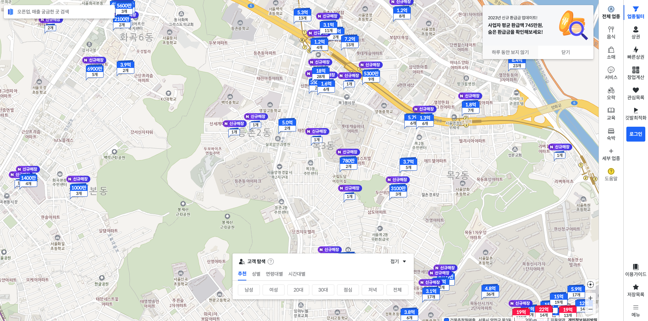Viewport: 648px width, 321px height.
Task: Open the 15억 19개 sales marker
Action: (559, 299)
